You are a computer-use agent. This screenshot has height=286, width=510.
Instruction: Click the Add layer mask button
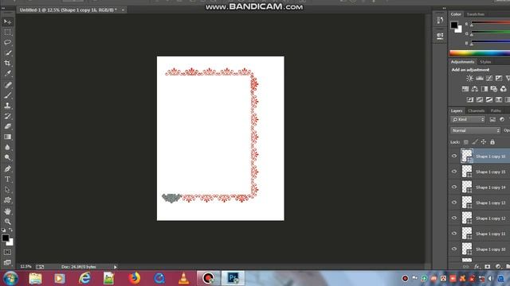click(487, 267)
